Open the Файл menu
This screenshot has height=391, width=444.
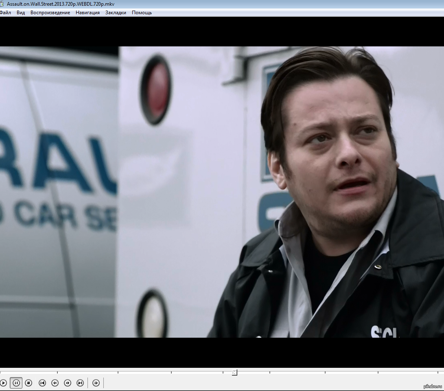coord(5,13)
